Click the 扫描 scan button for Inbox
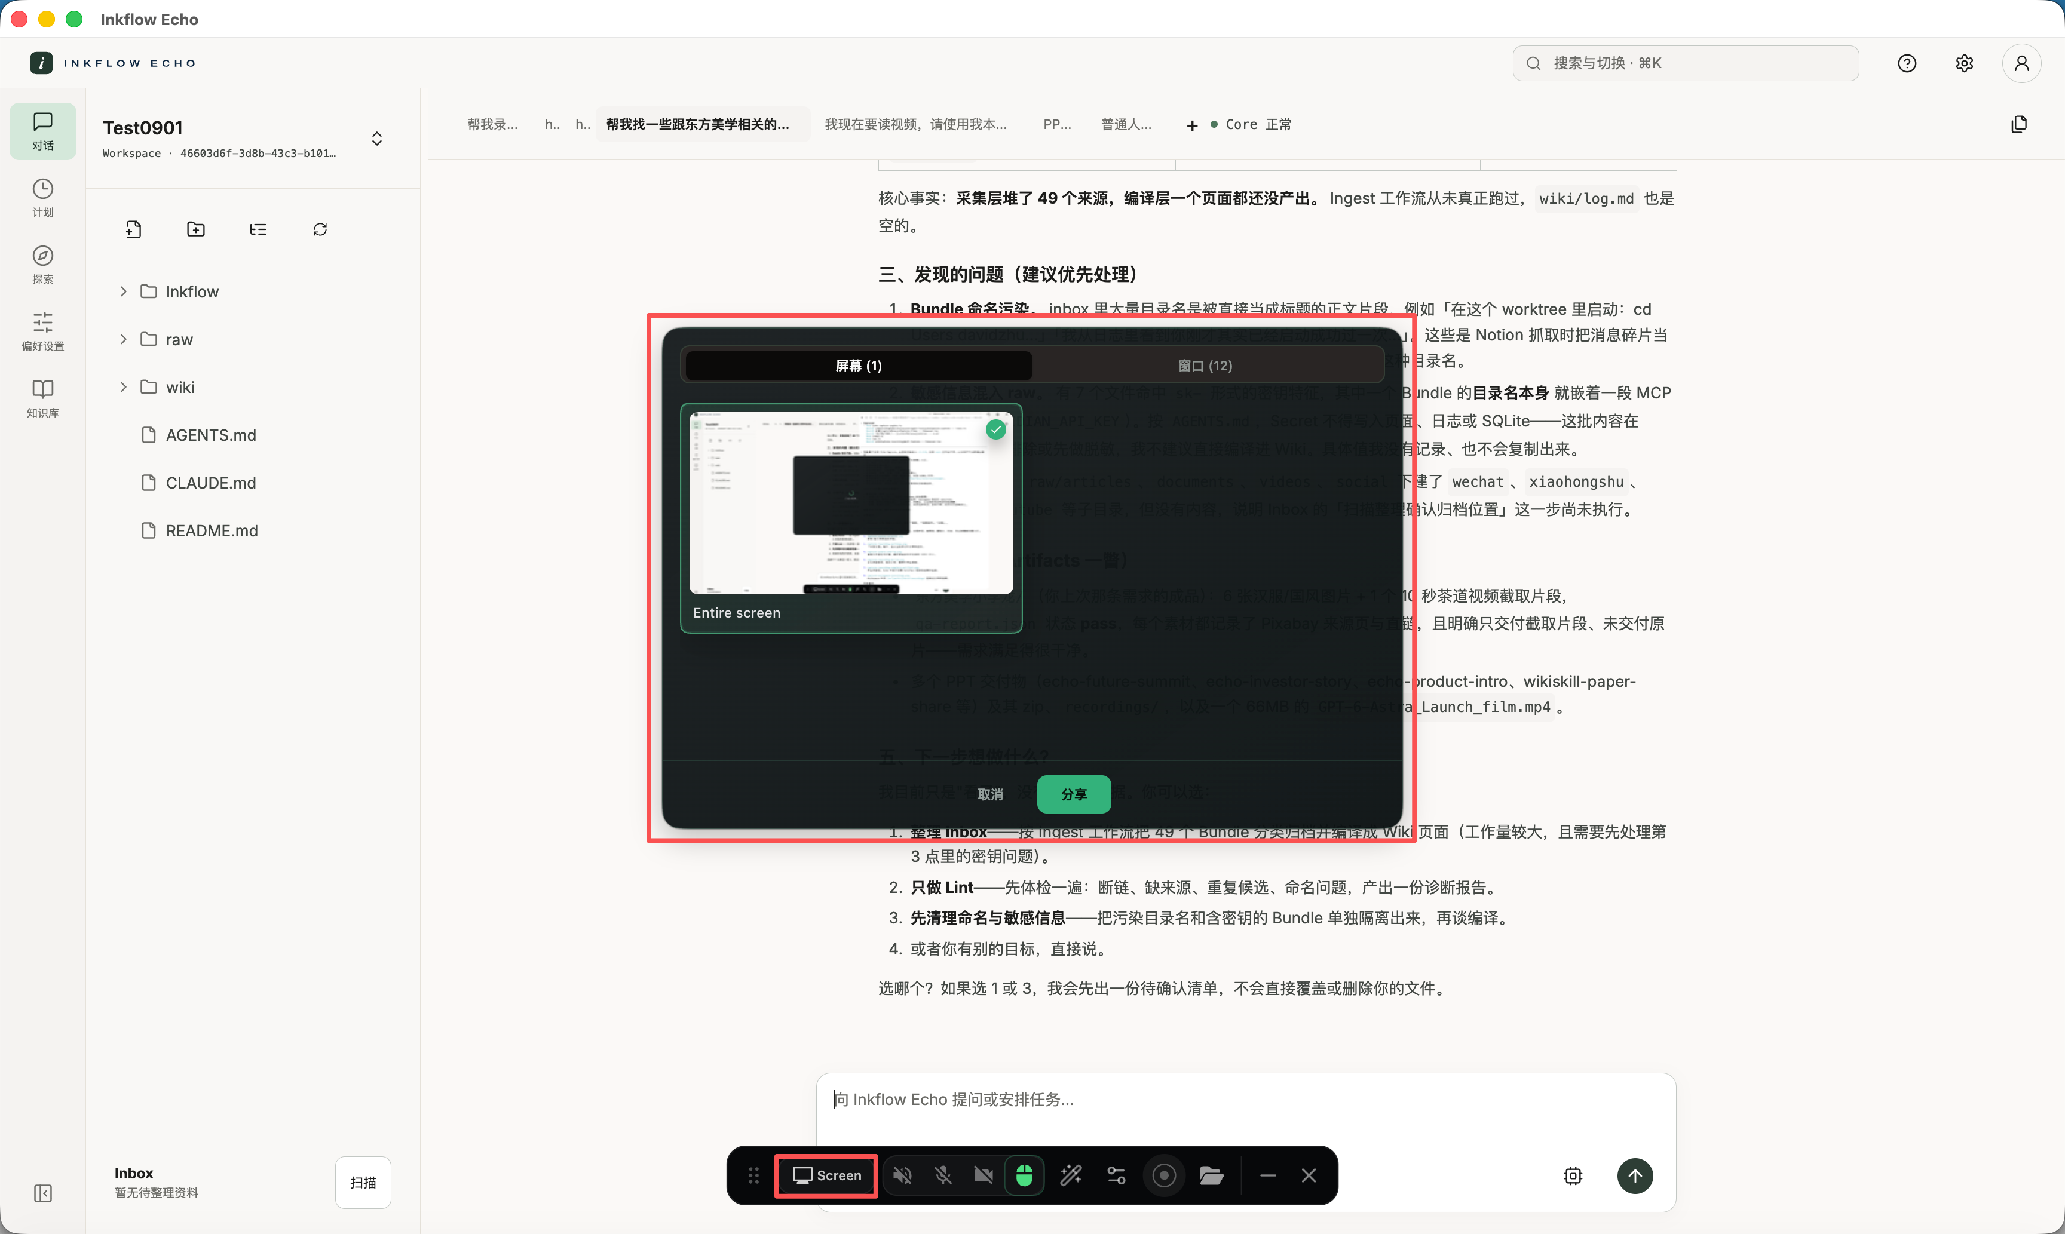 [x=363, y=1181]
